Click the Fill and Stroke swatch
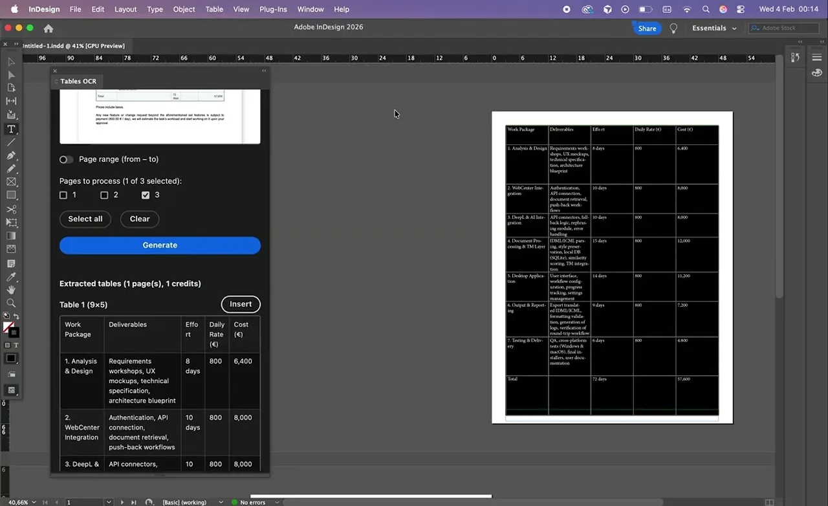Viewport: 828px width, 506px height. pyautogui.click(x=10, y=329)
